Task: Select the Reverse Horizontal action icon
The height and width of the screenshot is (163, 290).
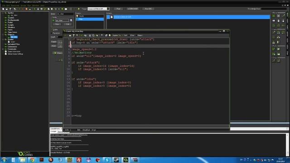Action: (274, 25)
